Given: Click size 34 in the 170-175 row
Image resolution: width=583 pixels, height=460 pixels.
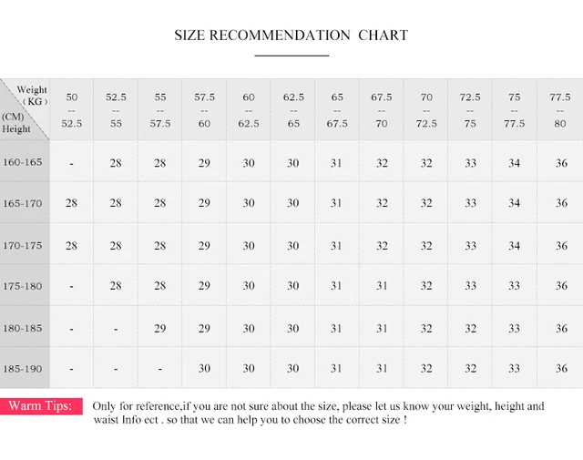Looking at the screenshot, I should click(514, 245).
